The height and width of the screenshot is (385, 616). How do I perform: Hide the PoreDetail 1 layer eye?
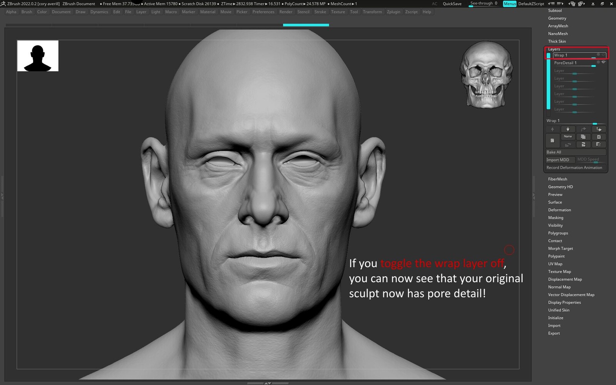(x=603, y=62)
